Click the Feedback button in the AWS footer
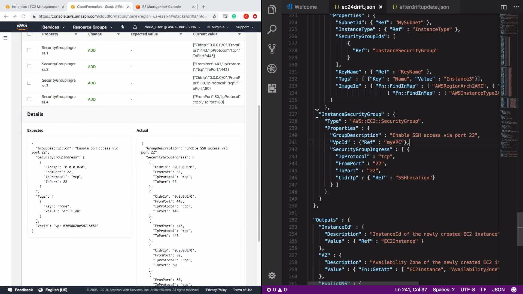This screenshot has height=294, width=523. click(x=20, y=290)
